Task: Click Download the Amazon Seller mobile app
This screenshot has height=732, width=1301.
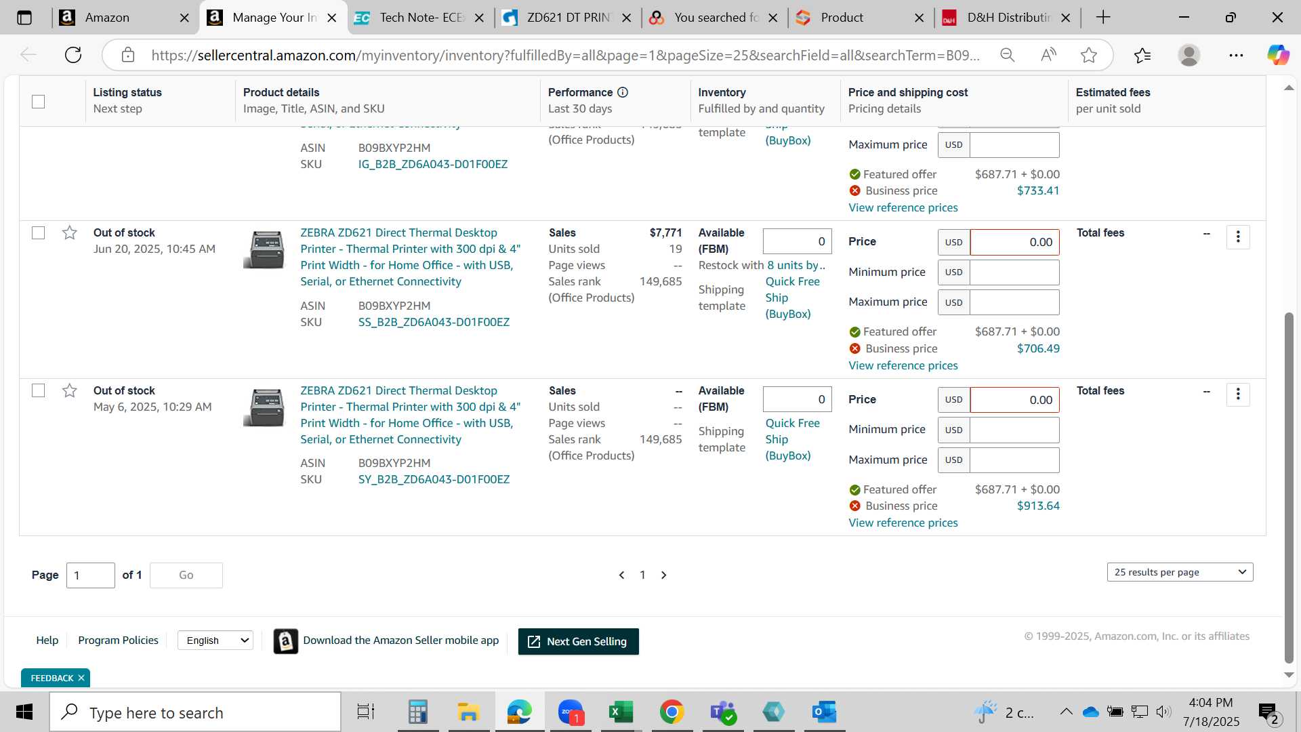Action: 400,640
